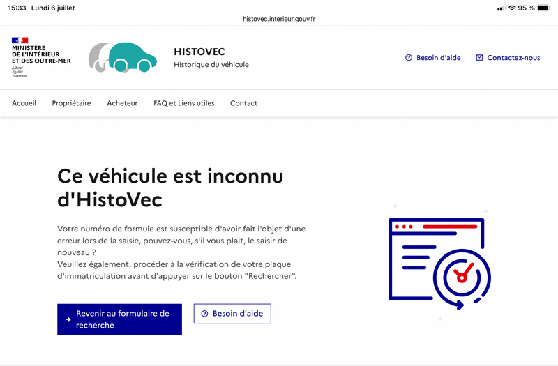
Task: Open the Acheteur menu entry
Action: [x=122, y=103]
